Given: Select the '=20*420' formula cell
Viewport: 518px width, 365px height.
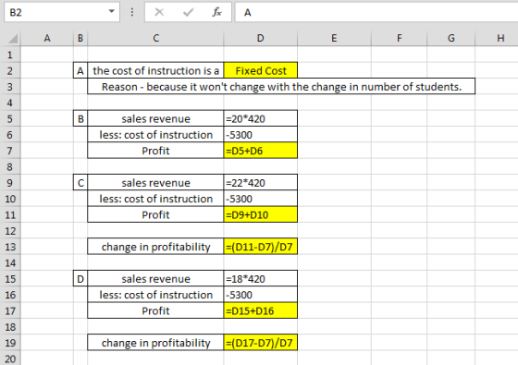Looking at the screenshot, I should 260,118.
